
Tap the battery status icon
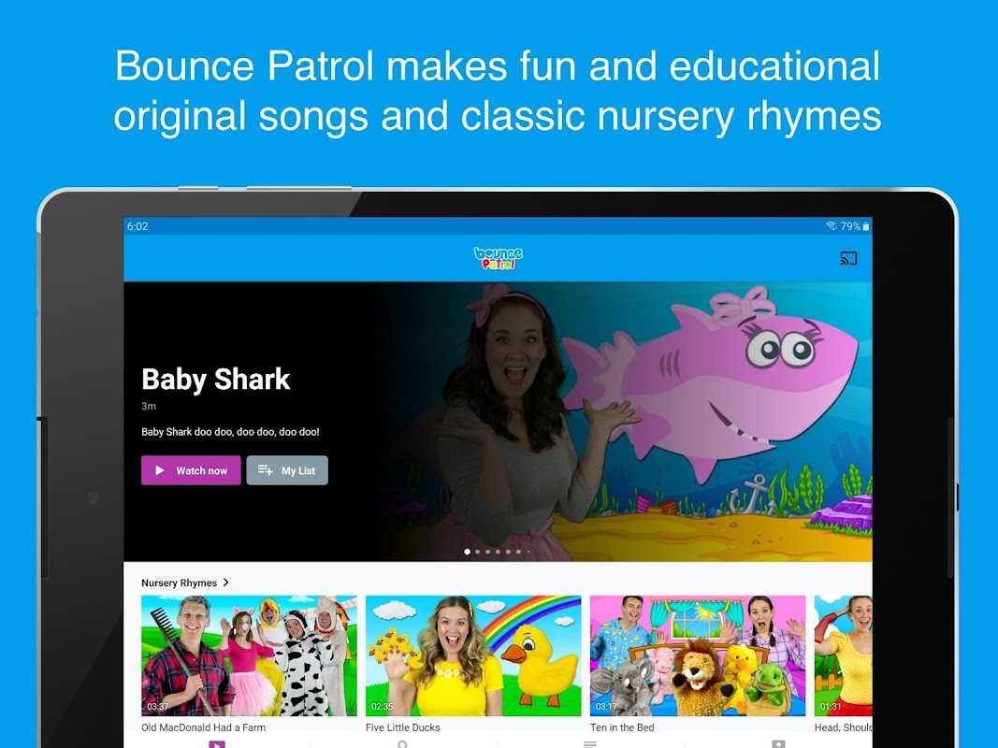865,225
